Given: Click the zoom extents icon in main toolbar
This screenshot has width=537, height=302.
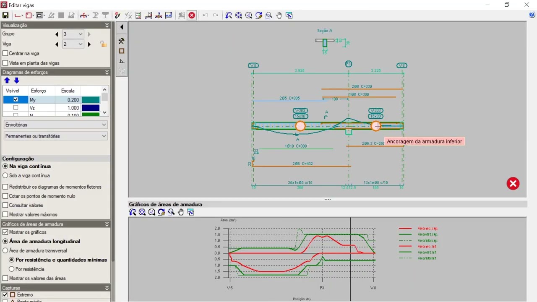Looking at the screenshot, I should (x=239, y=16).
